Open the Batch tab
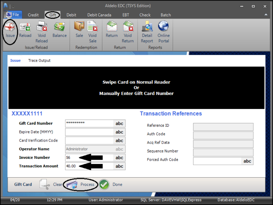Screen dimensions: 273x205 click(x=166, y=15)
